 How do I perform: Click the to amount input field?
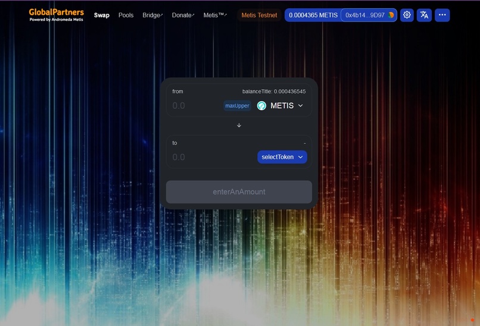pos(213,157)
